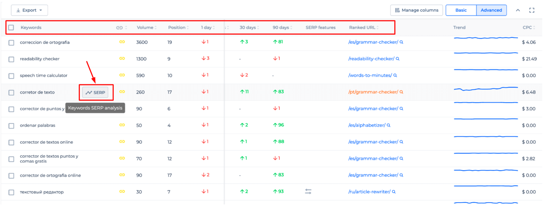The height and width of the screenshot is (208, 550).
Task: Click link icon for 'speech time calculator'
Action: click(x=122, y=75)
